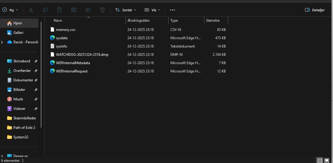
Task: Open Billeder pictures folder
Action: (x=19, y=90)
